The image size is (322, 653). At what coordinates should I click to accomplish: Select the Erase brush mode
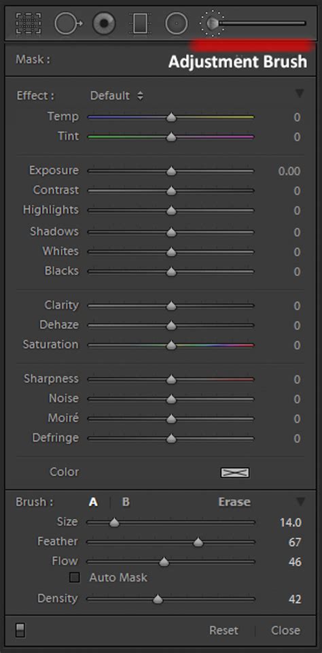tap(234, 502)
